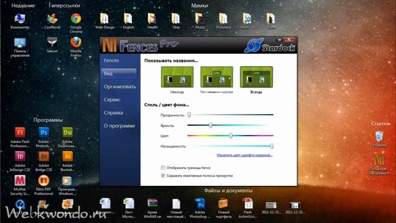Viewport: 396px width, 223px height.
Task: Launch Adobe Photoshop in Программы fence
Action: 44,138
